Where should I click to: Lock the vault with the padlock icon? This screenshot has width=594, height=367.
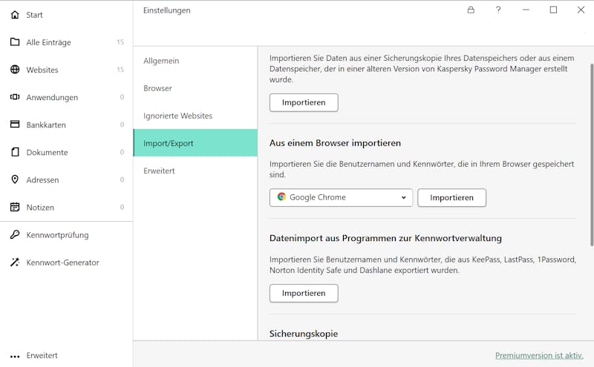(471, 10)
